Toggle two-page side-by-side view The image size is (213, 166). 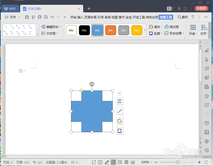point(100,162)
